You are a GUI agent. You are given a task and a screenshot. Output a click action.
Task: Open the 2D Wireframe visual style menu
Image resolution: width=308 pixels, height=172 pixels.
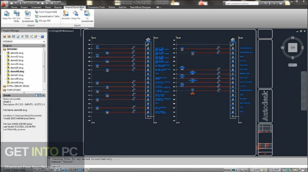point(66,31)
